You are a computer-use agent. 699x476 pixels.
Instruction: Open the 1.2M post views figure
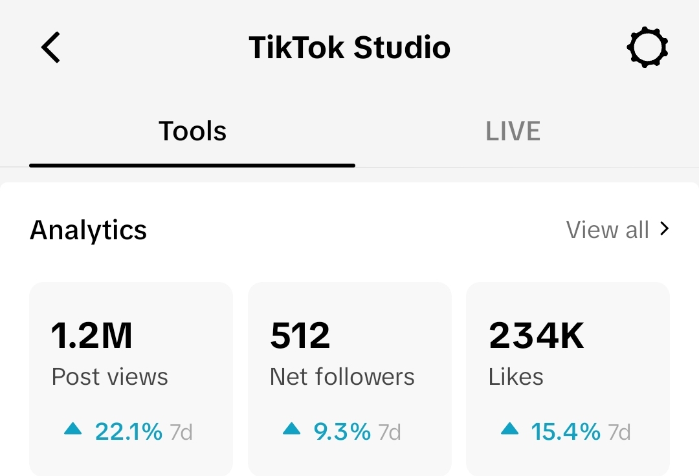[x=92, y=336]
